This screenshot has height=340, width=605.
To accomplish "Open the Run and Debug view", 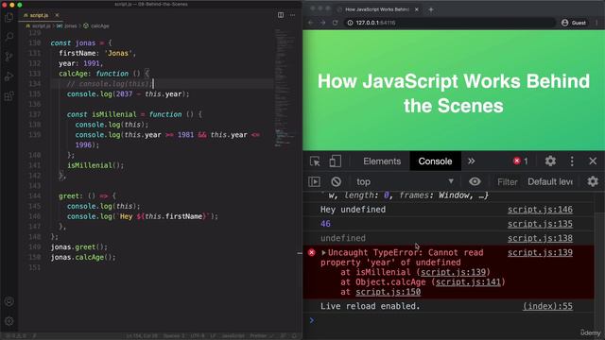I will coord(9,76).
